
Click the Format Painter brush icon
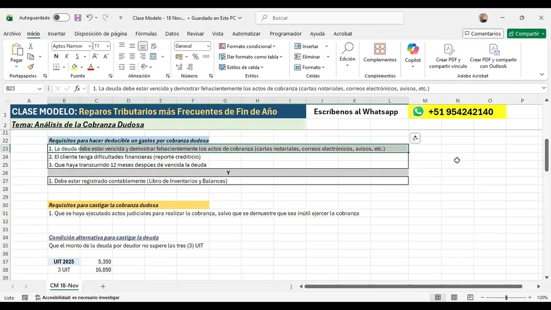pyautogui.click(x=31, y=67)
